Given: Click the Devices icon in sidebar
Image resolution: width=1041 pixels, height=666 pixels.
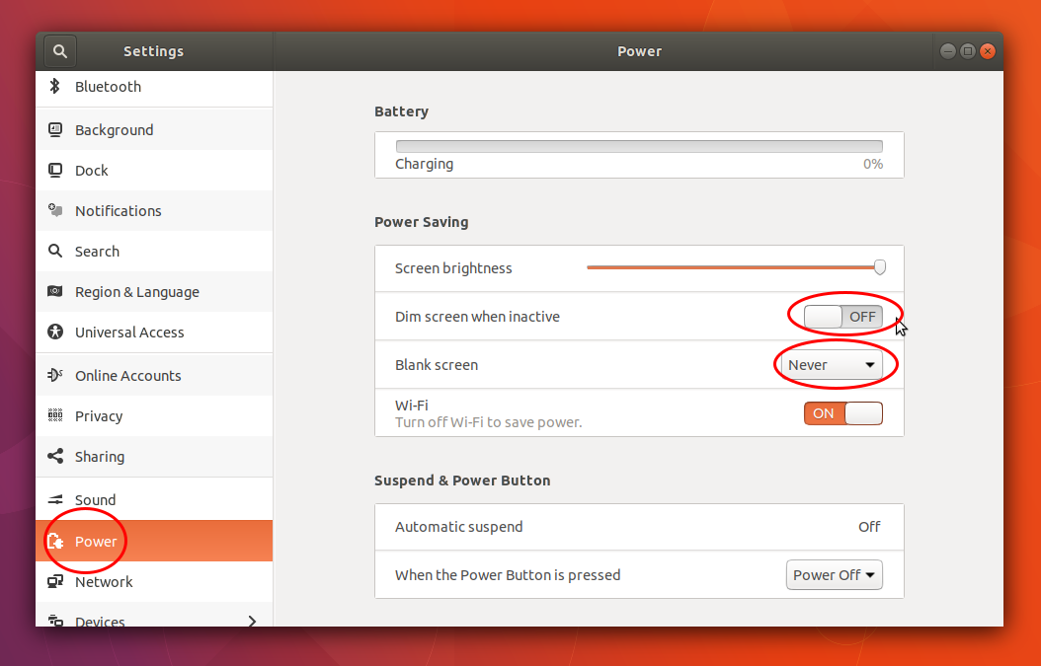Looking at the screenshot, I should click(x=55, y=622).
